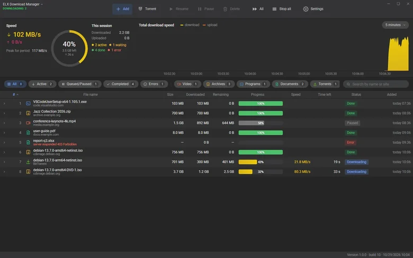413x258 pixels.
Task: Expand the debian arm64-netinst.iso row
Action: coord(4,162)
